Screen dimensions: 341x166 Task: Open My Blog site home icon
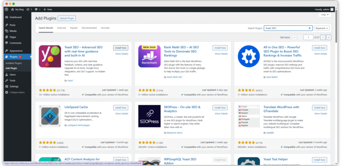[12, 9]
